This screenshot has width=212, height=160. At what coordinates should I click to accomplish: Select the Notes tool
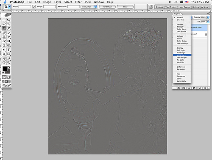tap(4, 59)
